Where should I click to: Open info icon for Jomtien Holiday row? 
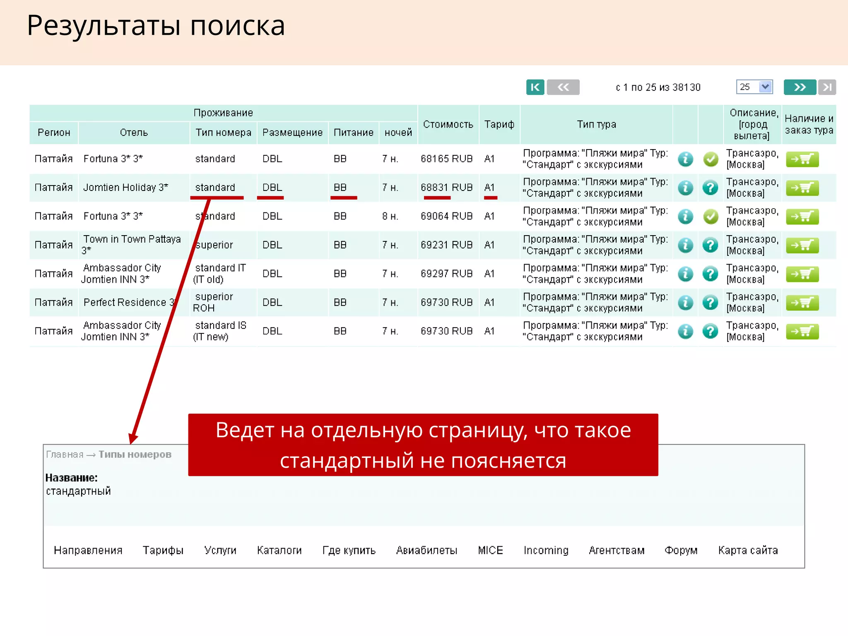685,188
